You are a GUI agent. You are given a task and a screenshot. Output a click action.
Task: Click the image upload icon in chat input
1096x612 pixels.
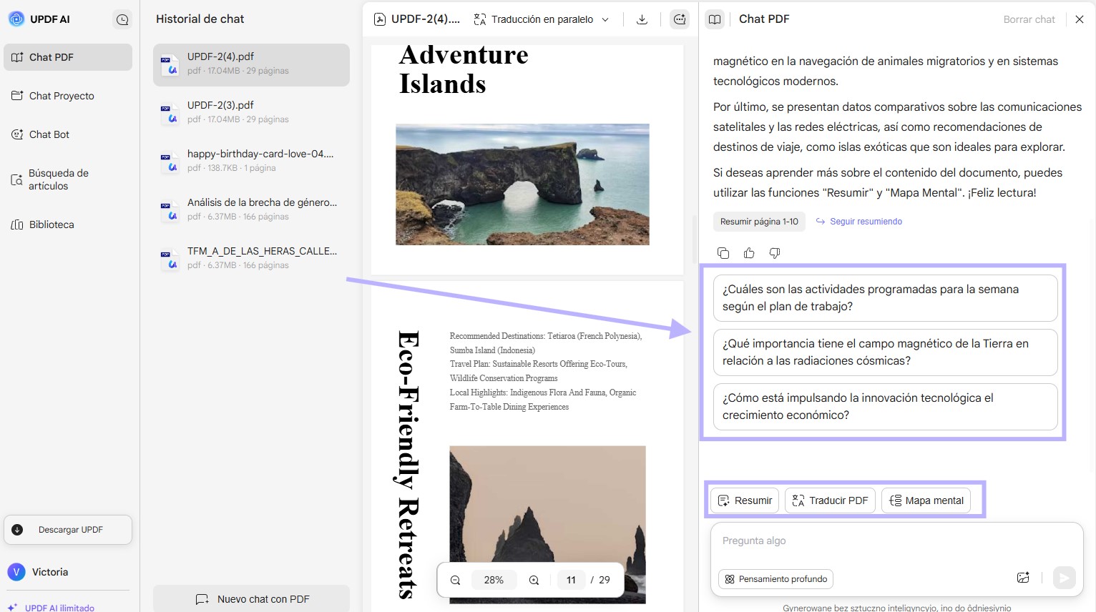click(1023, 578)
